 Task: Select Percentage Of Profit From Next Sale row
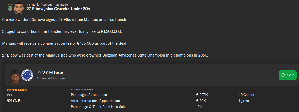coord(98,107)
